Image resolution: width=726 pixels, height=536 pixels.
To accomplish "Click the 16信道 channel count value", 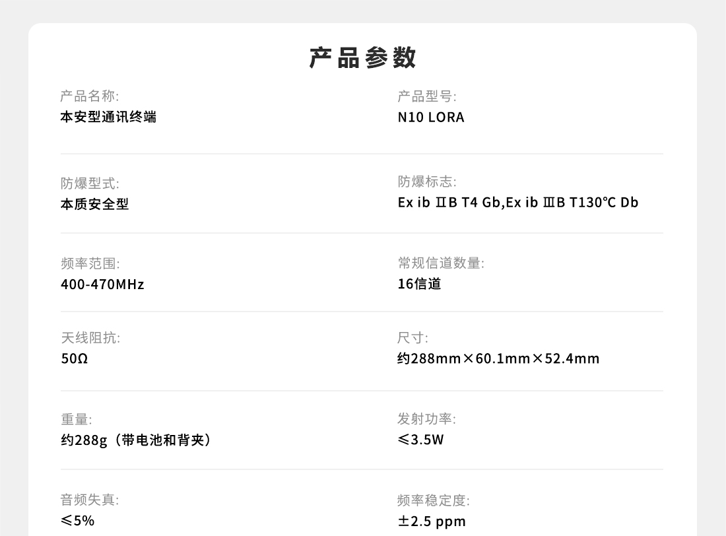I will (420, 284).
